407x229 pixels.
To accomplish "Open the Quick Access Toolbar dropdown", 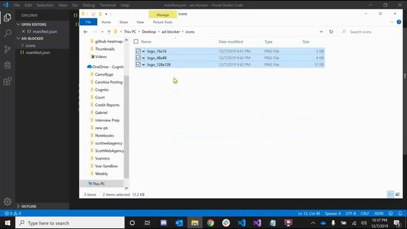I will pyautogui.click(x=106, y=14).
